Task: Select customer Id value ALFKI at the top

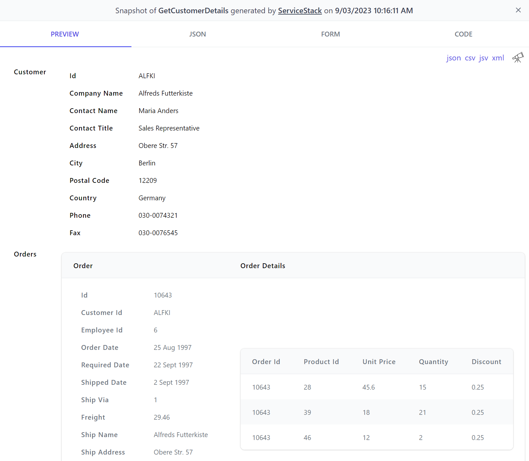Action: point(147,76)
